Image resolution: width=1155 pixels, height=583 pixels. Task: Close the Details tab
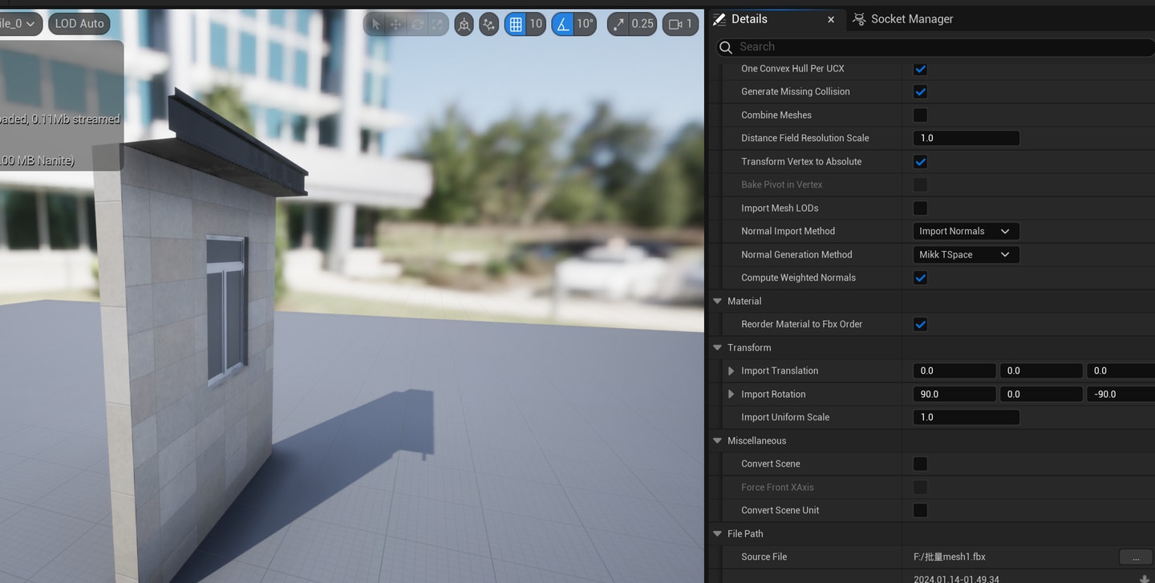pyautogui.click(x=831, y=19)
